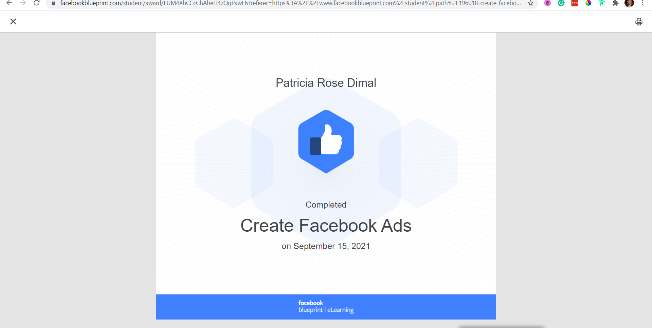Click the blue thumbs-up badge
This screenshot has width=652, height=328.
326,141
